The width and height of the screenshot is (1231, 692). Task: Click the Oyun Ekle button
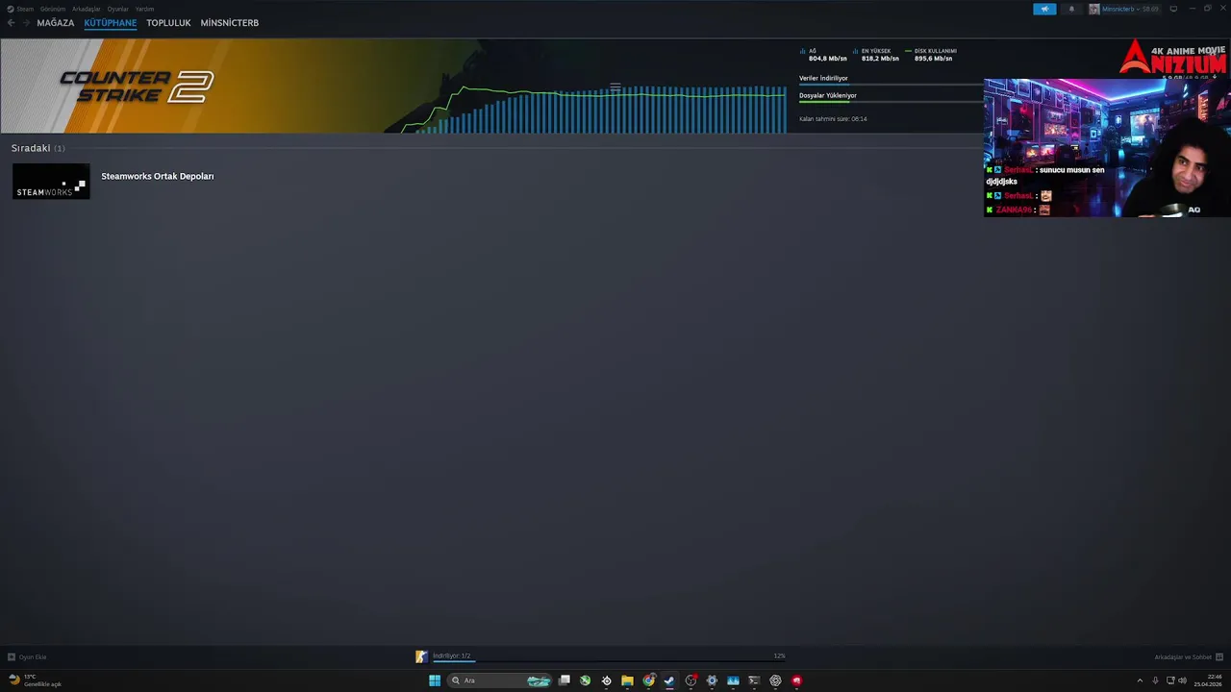coord(27,657)
